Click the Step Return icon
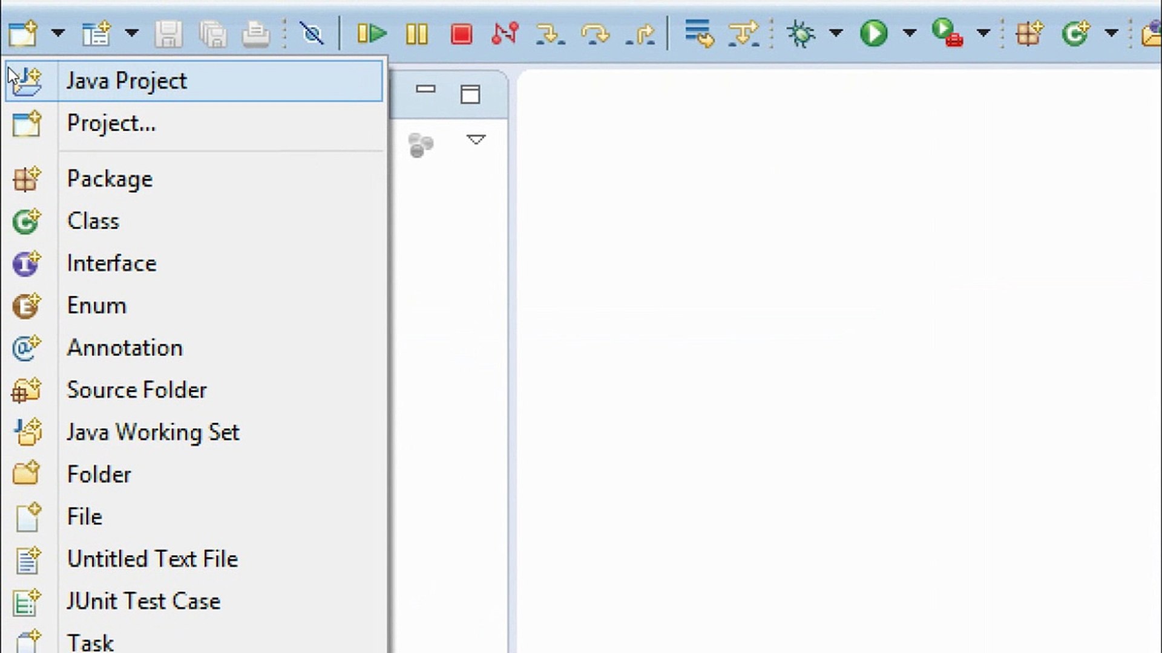1162x653 pixels. [640, 34]
